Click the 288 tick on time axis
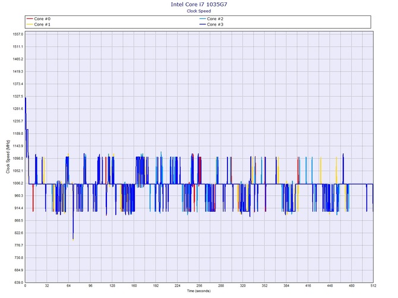 [x=221, y=286]
